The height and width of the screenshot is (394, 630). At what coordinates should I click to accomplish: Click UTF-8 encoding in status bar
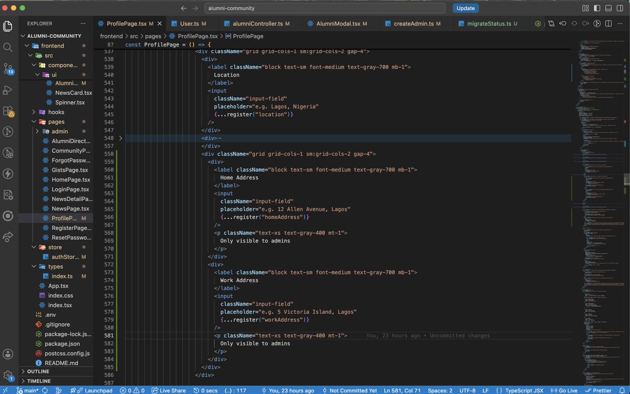(467, 390)
